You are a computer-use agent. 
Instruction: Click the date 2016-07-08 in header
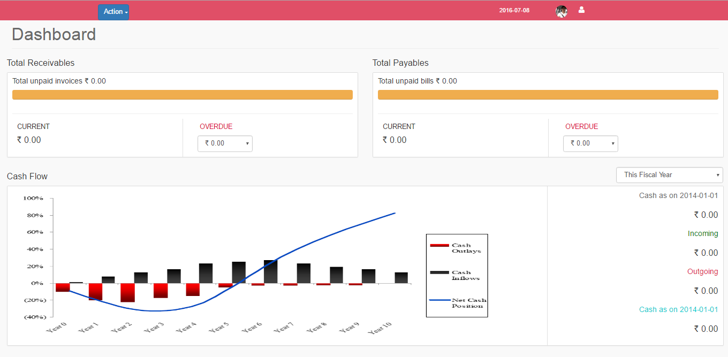(x=514, y=10)
